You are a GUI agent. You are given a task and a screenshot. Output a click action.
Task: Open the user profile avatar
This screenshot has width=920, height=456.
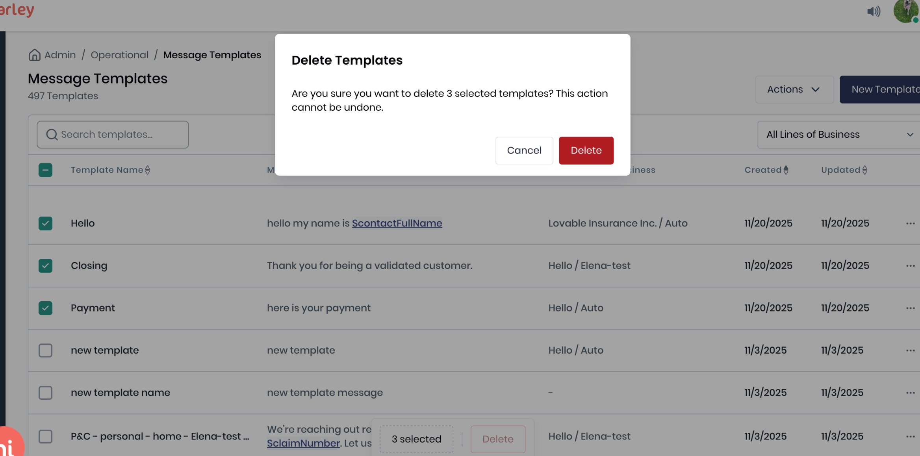(905, 11)
